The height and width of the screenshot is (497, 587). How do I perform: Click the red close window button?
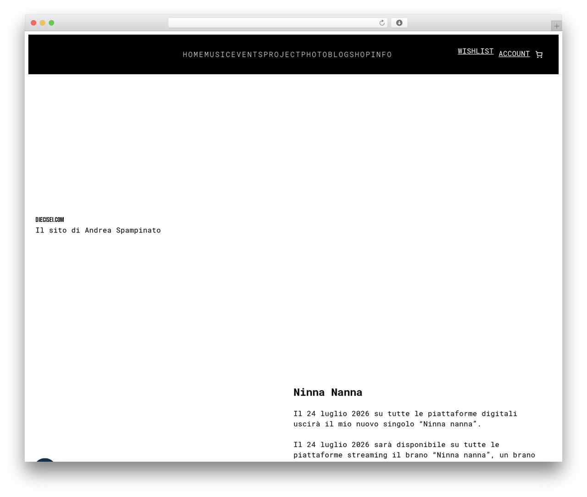tap(33, 23)
